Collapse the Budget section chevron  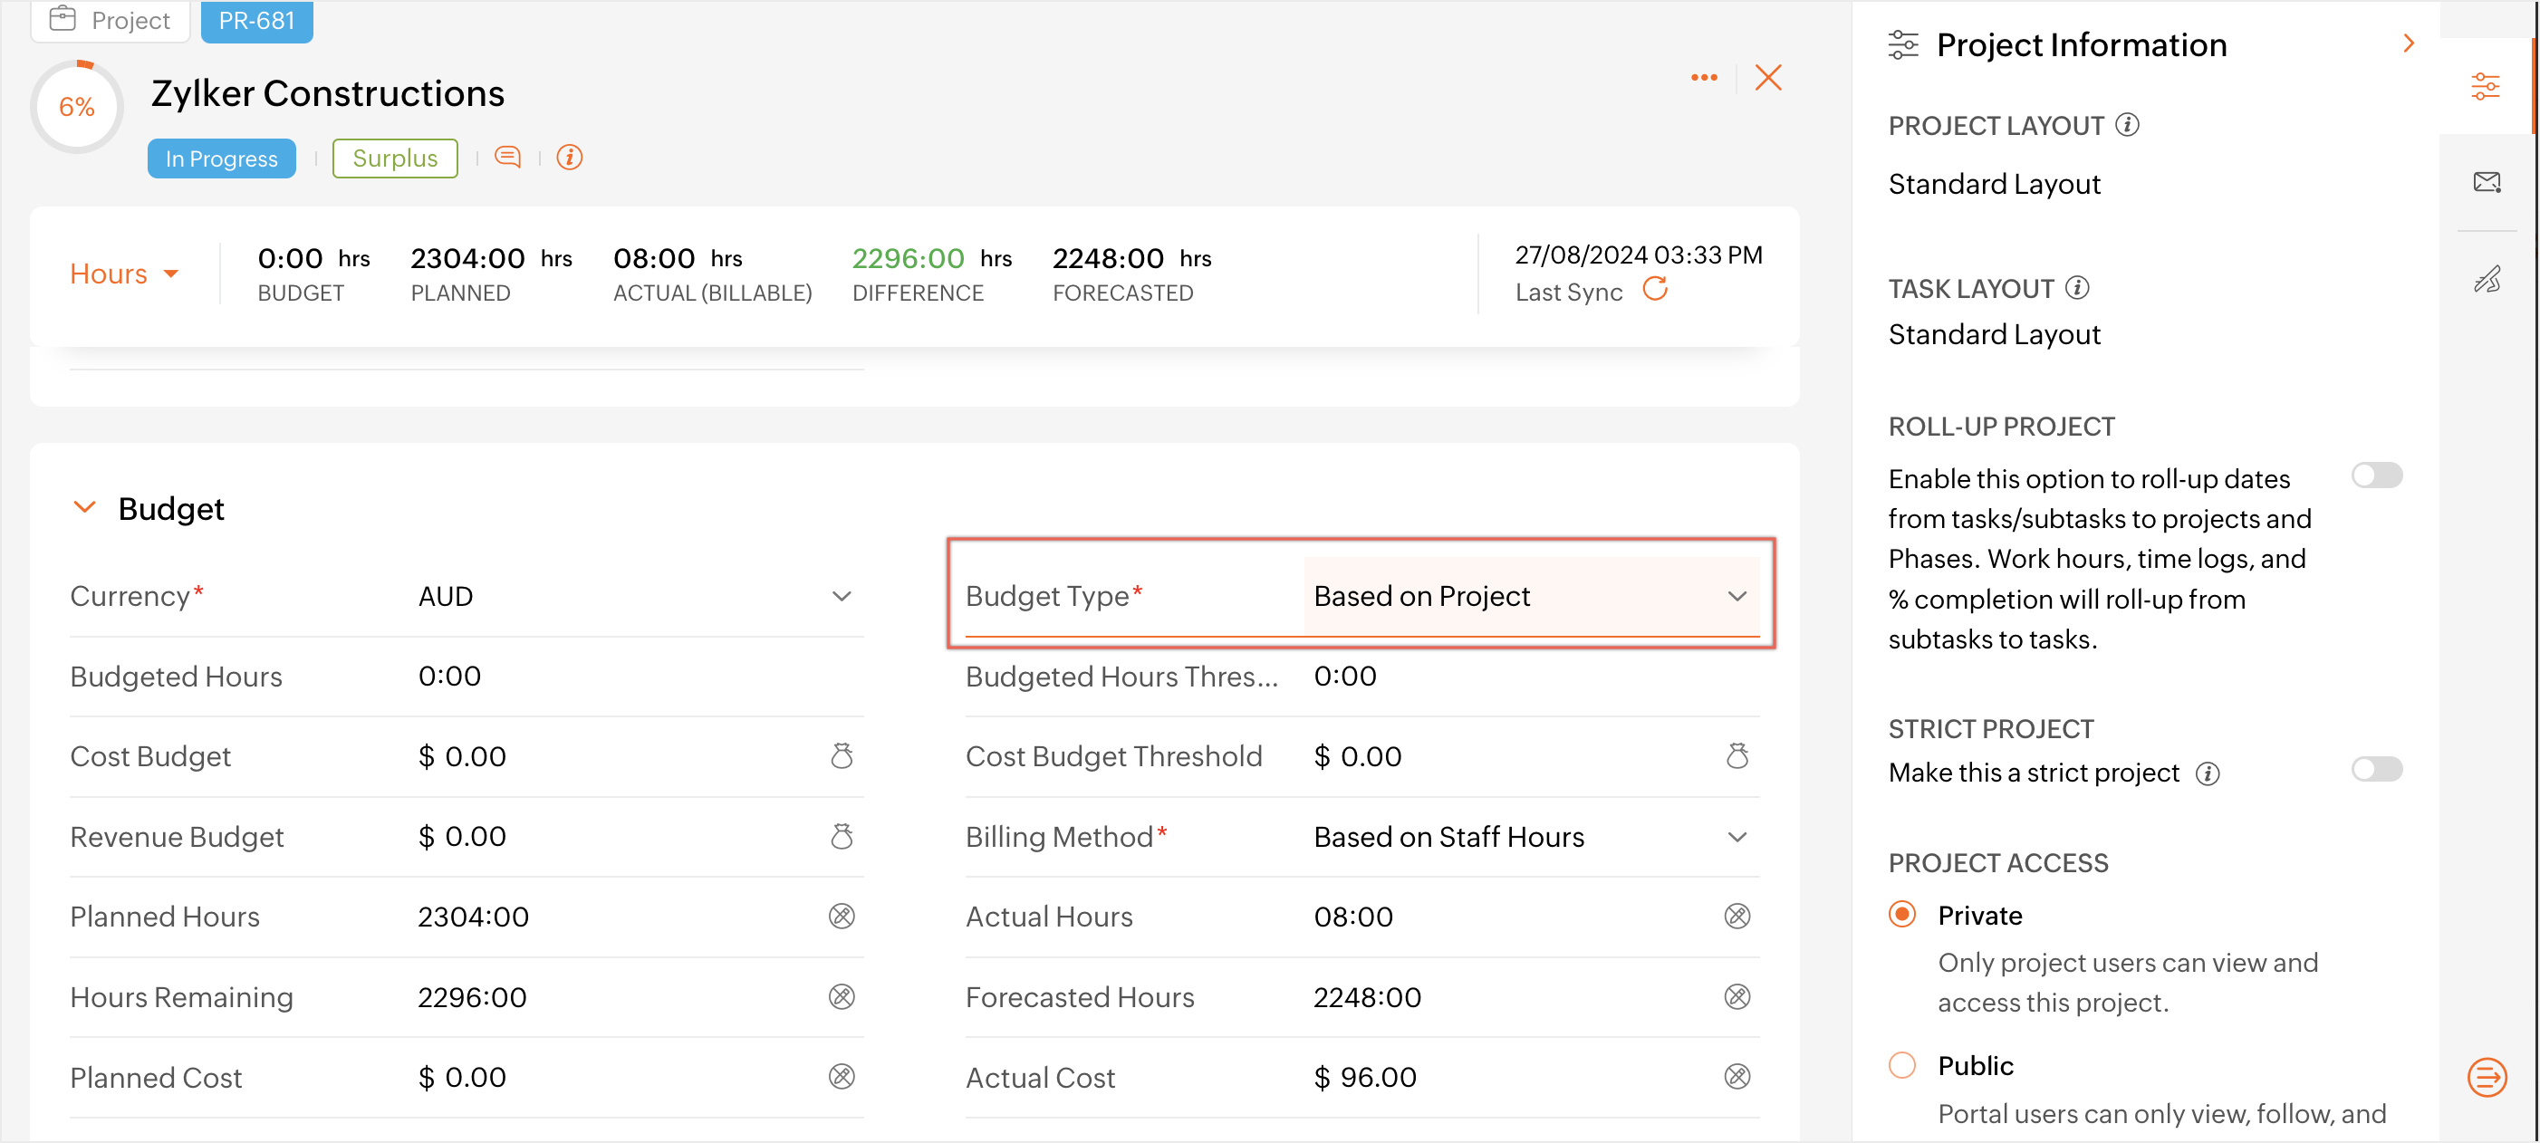[x=85, y=507]
